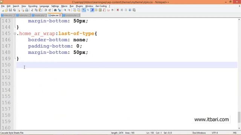Click the 'border-bottom' property on line 146
This screenshot has width=241, height=135.
[x=48, y=40]
